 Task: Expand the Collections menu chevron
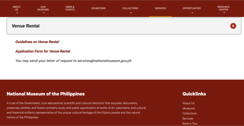tap(131, 13)
